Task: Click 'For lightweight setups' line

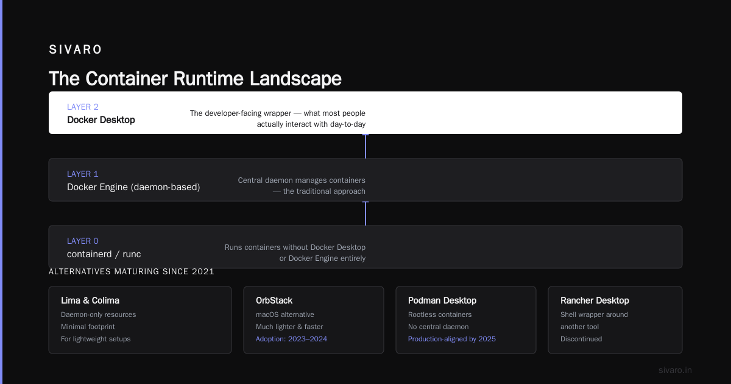Action: point(96,339)
